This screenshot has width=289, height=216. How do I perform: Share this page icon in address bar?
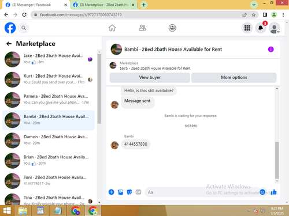pos(244,15)
